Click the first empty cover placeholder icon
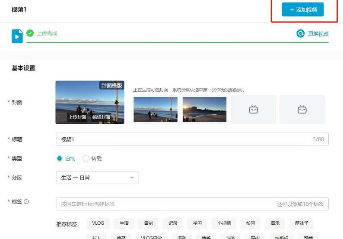 [x=253, y=110]
